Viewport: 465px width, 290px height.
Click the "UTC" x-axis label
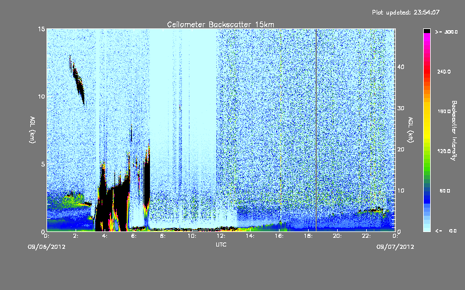tap(221, 244)
